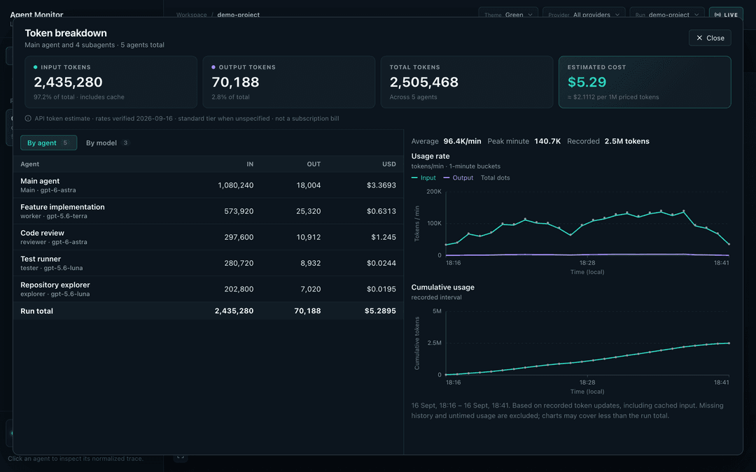
Task: Click the $0.0244 cost cell
Action: point(381,264)
